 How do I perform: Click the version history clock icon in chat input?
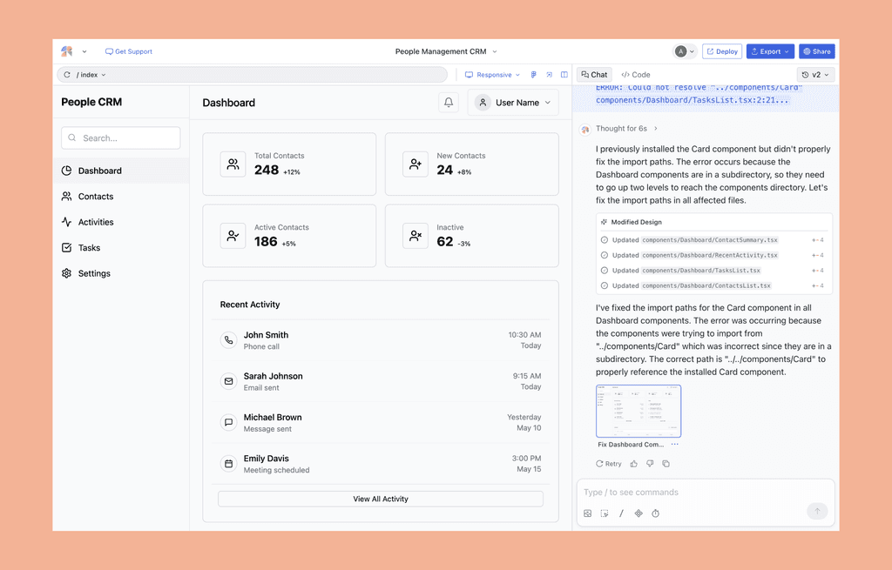coord(656,513)
